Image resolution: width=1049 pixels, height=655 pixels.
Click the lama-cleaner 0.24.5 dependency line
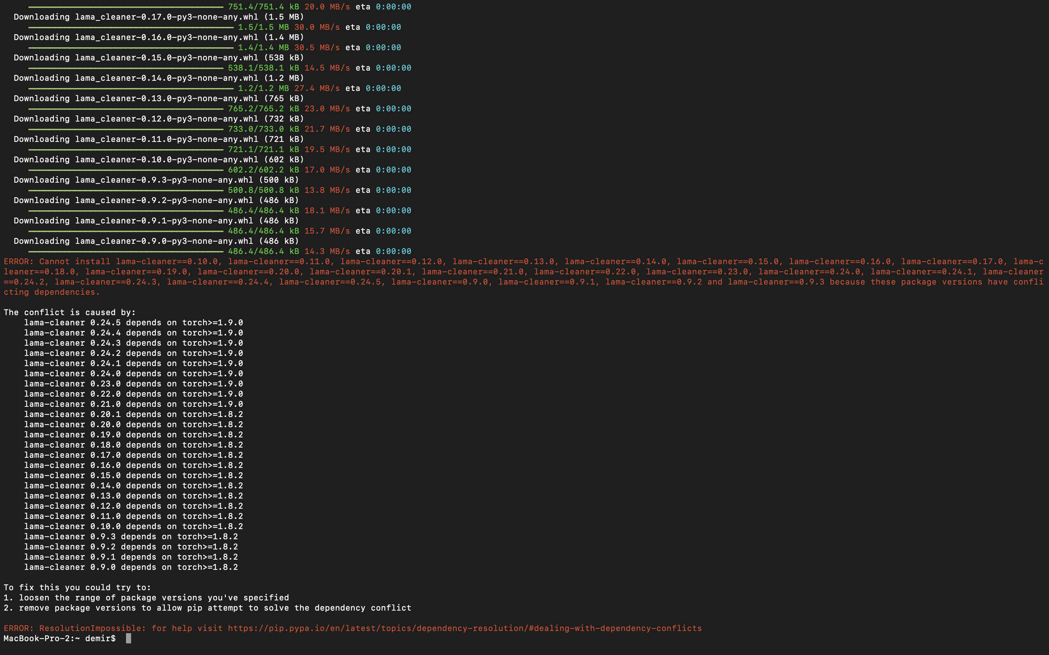133,323
